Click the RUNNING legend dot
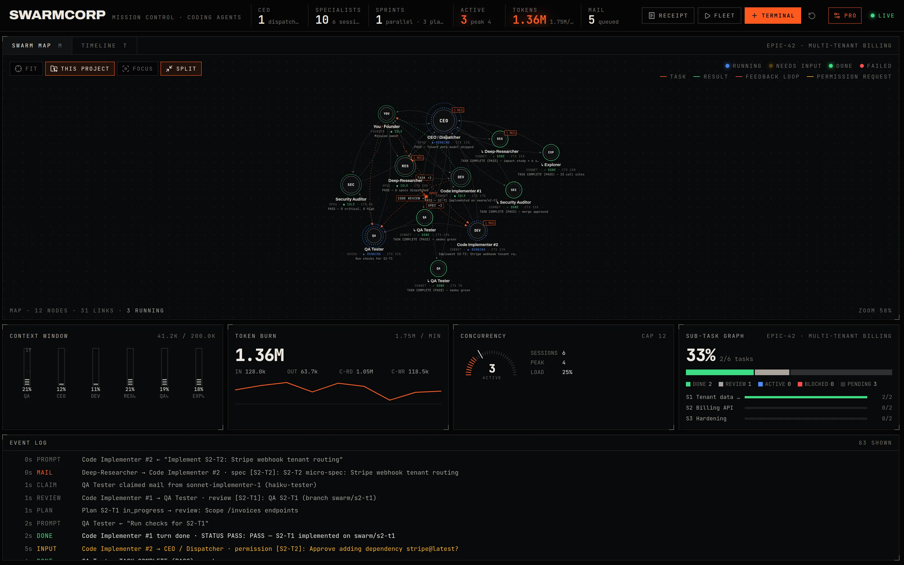The image size is (904, 565). pyautogui.click(x=727, y=66)
